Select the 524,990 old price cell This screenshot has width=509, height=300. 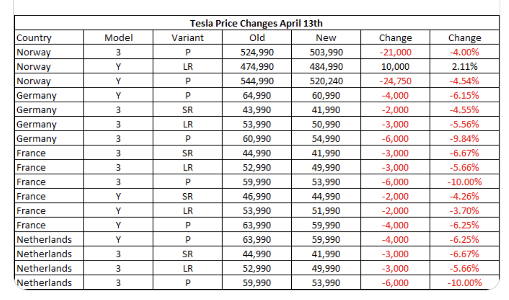257,52
